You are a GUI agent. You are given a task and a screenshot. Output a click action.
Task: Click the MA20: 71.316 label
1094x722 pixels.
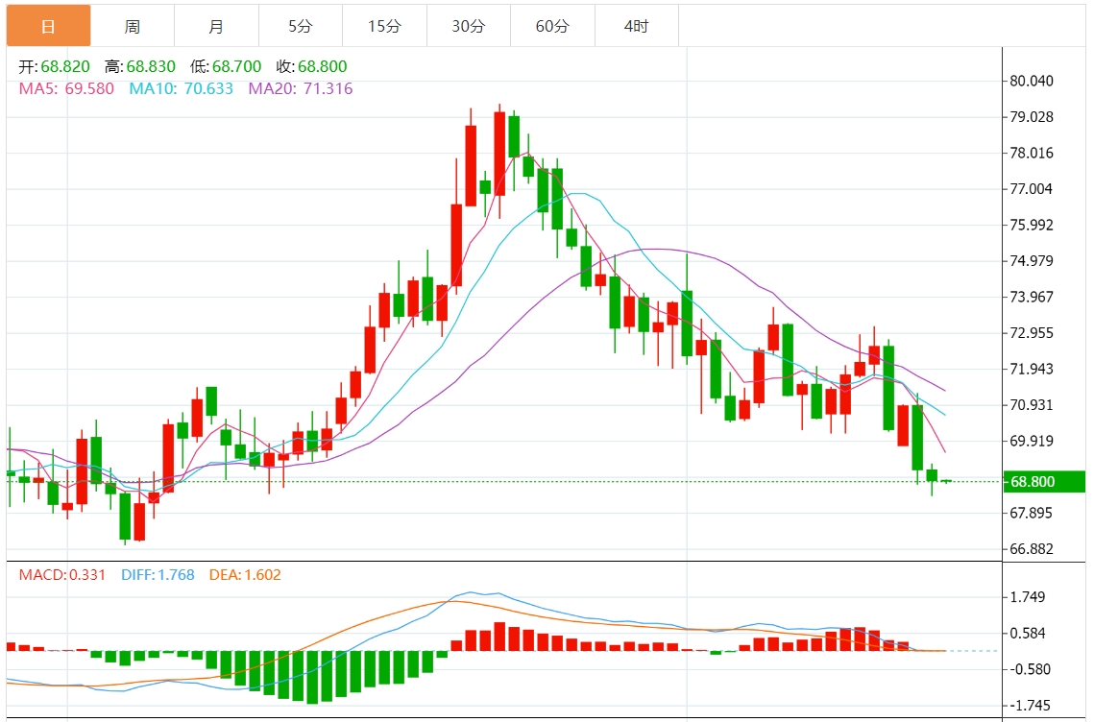(x=301, y=88)
